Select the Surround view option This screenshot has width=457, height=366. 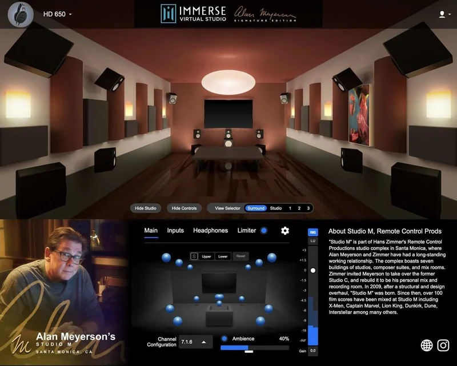(x=255, y=208)
